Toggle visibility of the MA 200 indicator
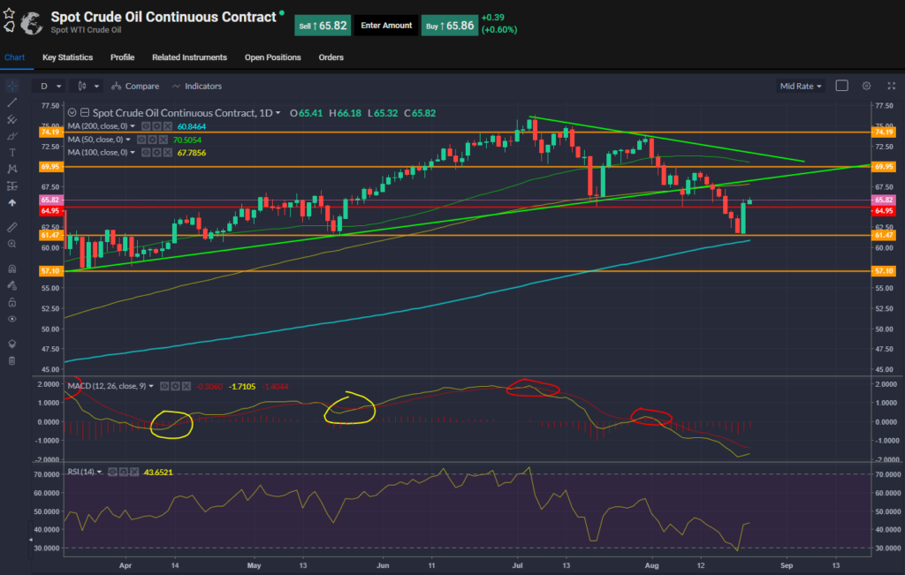Image resolution: width=905 pixels, height=575 pixels. click(146, 127)
